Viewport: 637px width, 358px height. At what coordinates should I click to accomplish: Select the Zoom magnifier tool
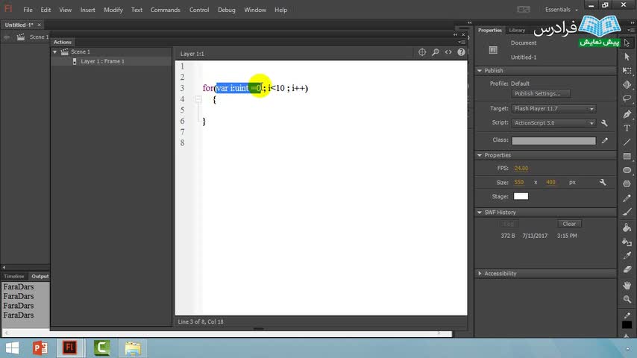(627, 299)
